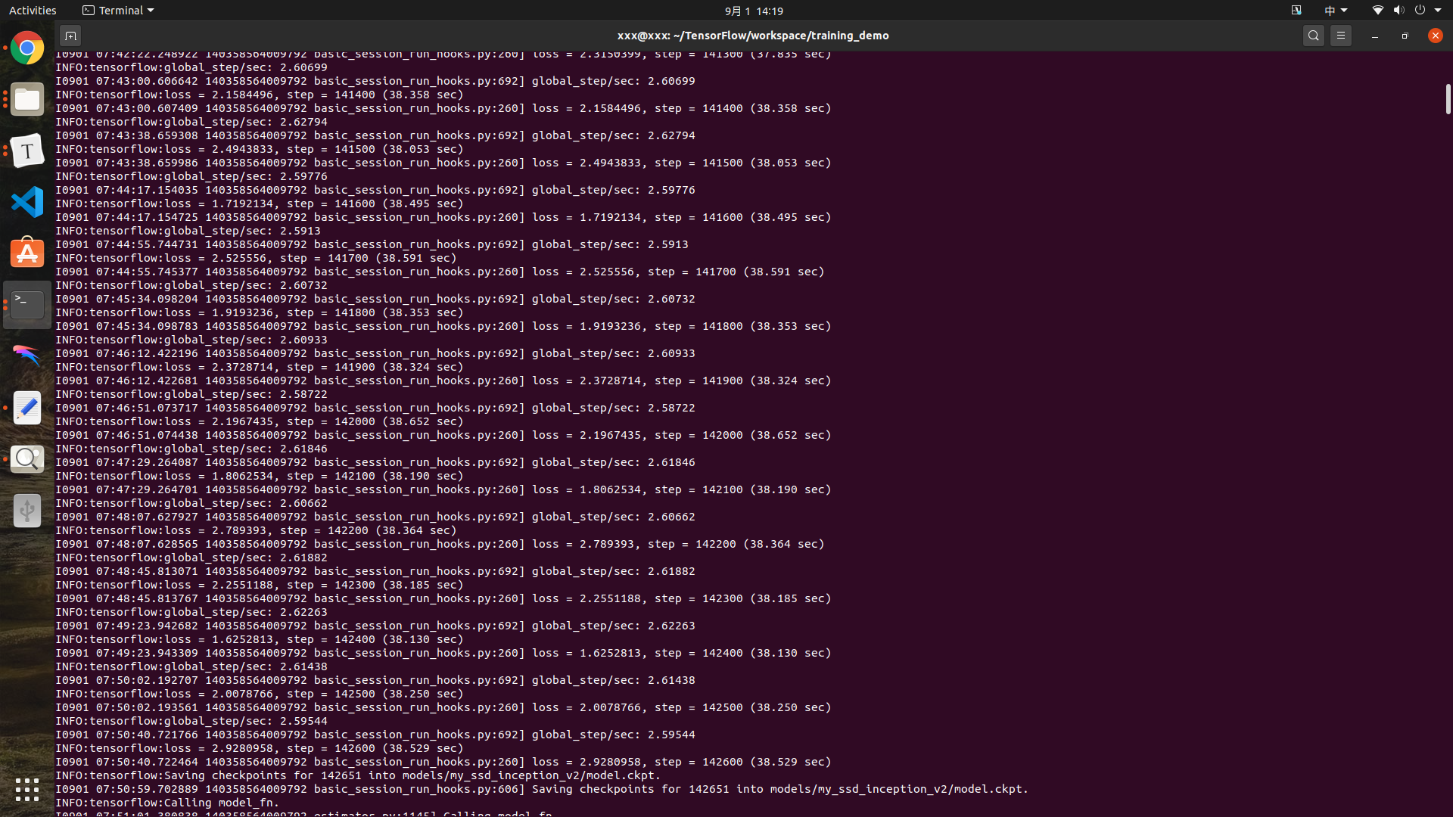
Task: Open the terminal hamburger menu
Action: 1341,36
